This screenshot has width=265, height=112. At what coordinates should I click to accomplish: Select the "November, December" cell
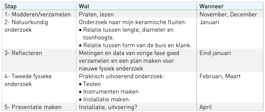coord(228,15)
